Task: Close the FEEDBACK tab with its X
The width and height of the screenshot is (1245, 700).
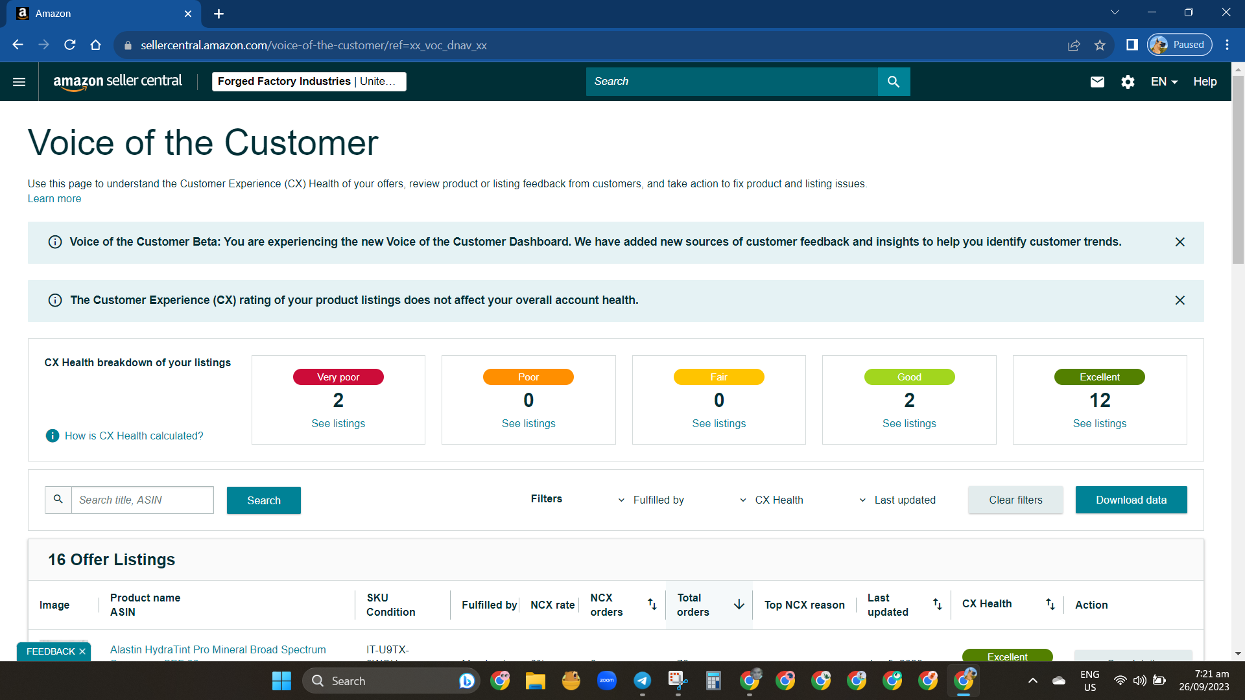Action: coord(82,651)
